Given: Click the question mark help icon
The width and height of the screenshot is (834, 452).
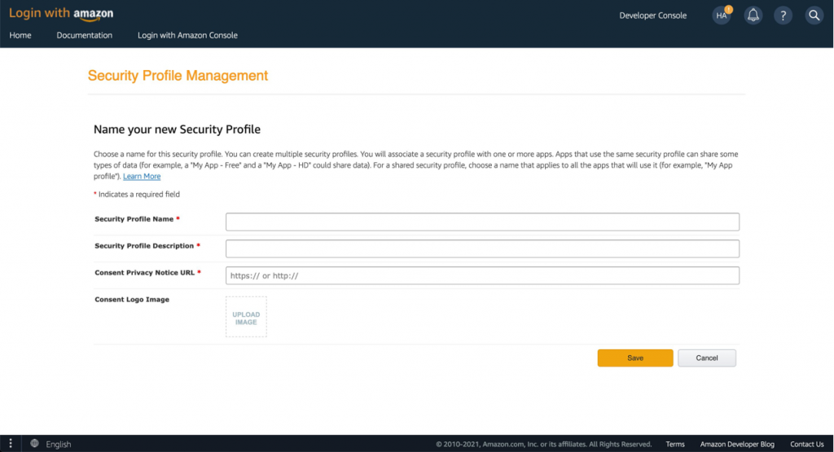Looking at the screenshot, I should pos(783,15).
